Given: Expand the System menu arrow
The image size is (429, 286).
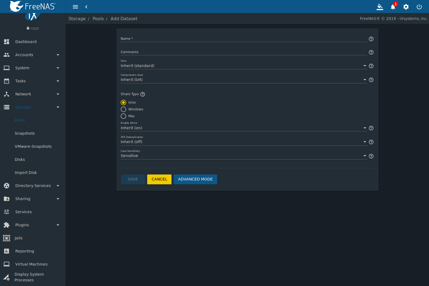Looking at the screenshot, I should click(58, 68).
